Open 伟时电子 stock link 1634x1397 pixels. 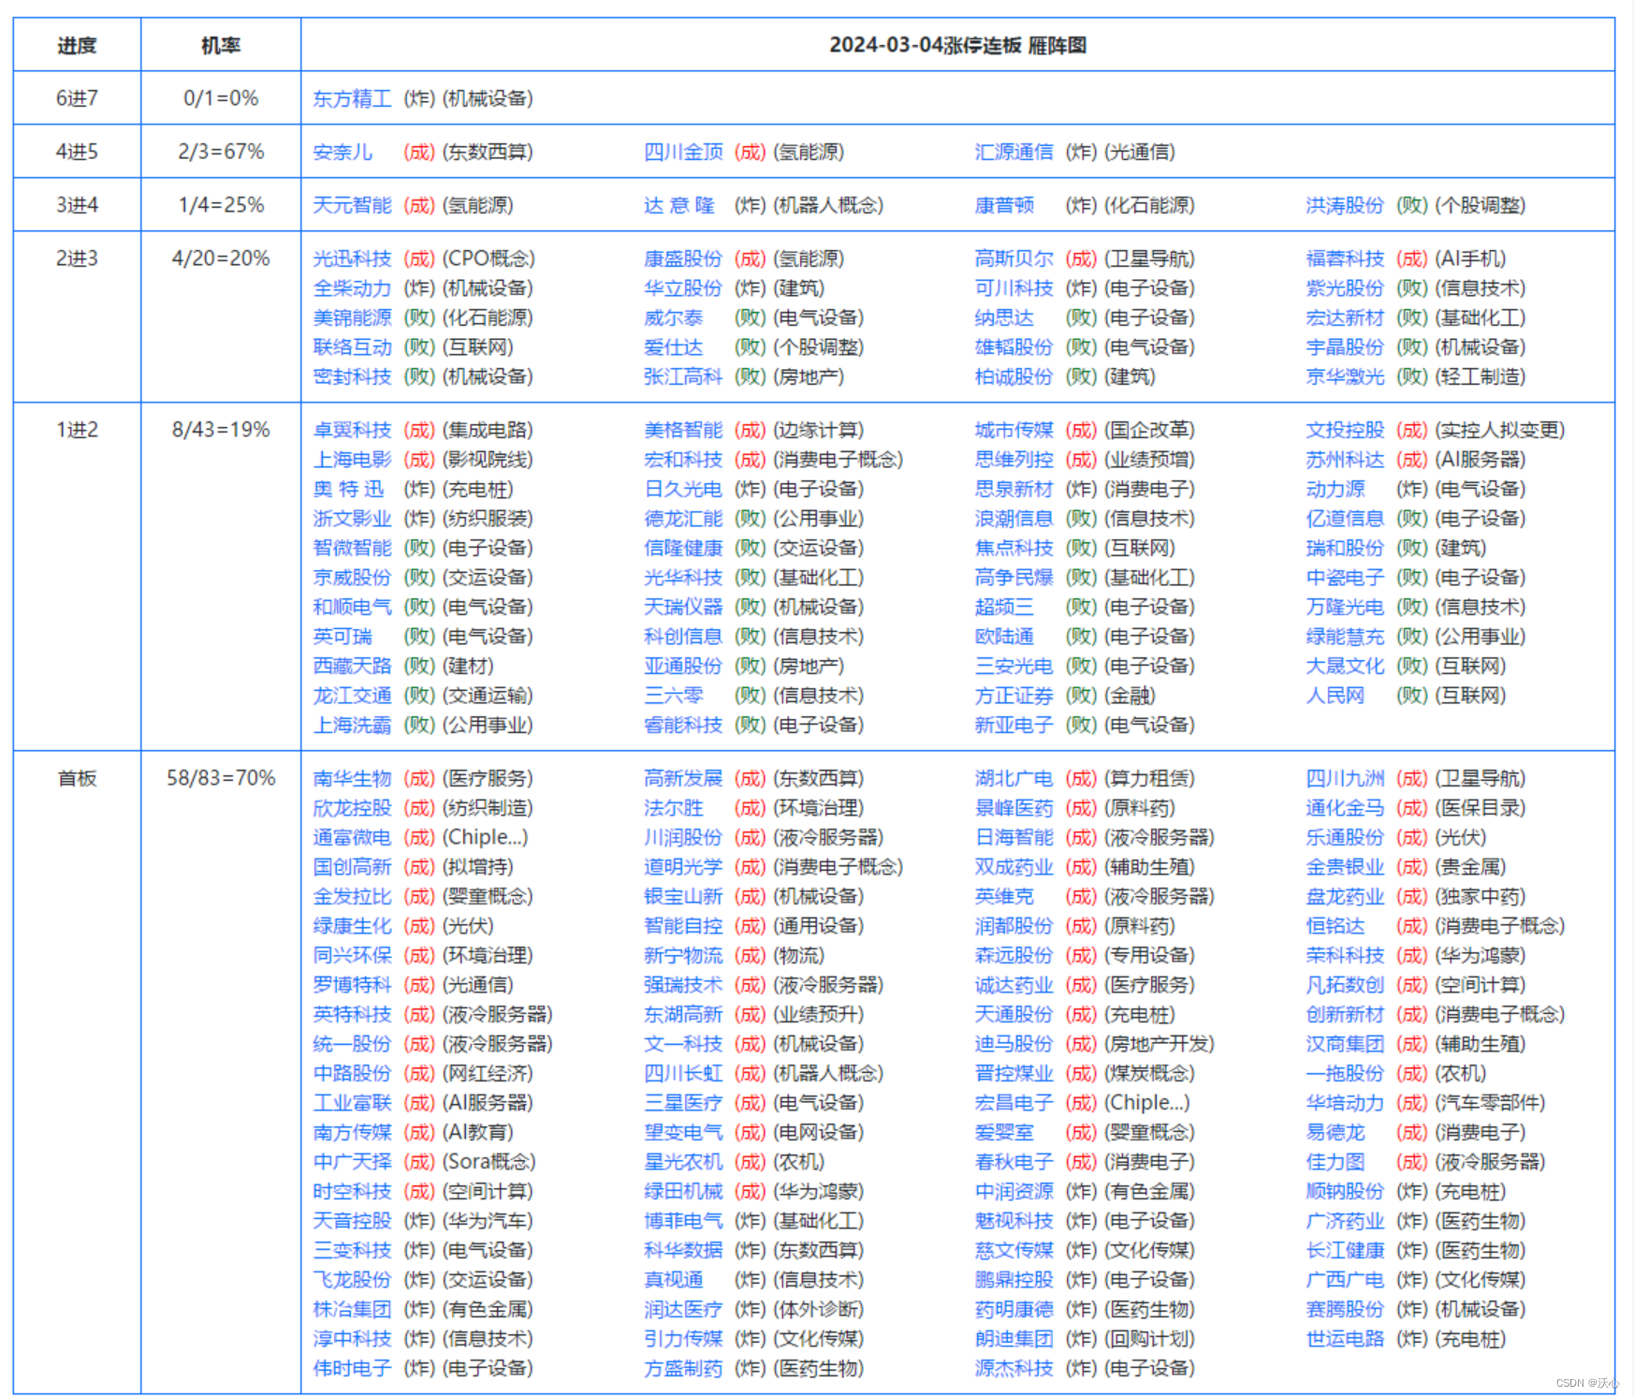(352, 1368)
